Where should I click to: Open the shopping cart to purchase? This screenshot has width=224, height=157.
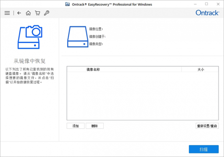pos(38,13)
